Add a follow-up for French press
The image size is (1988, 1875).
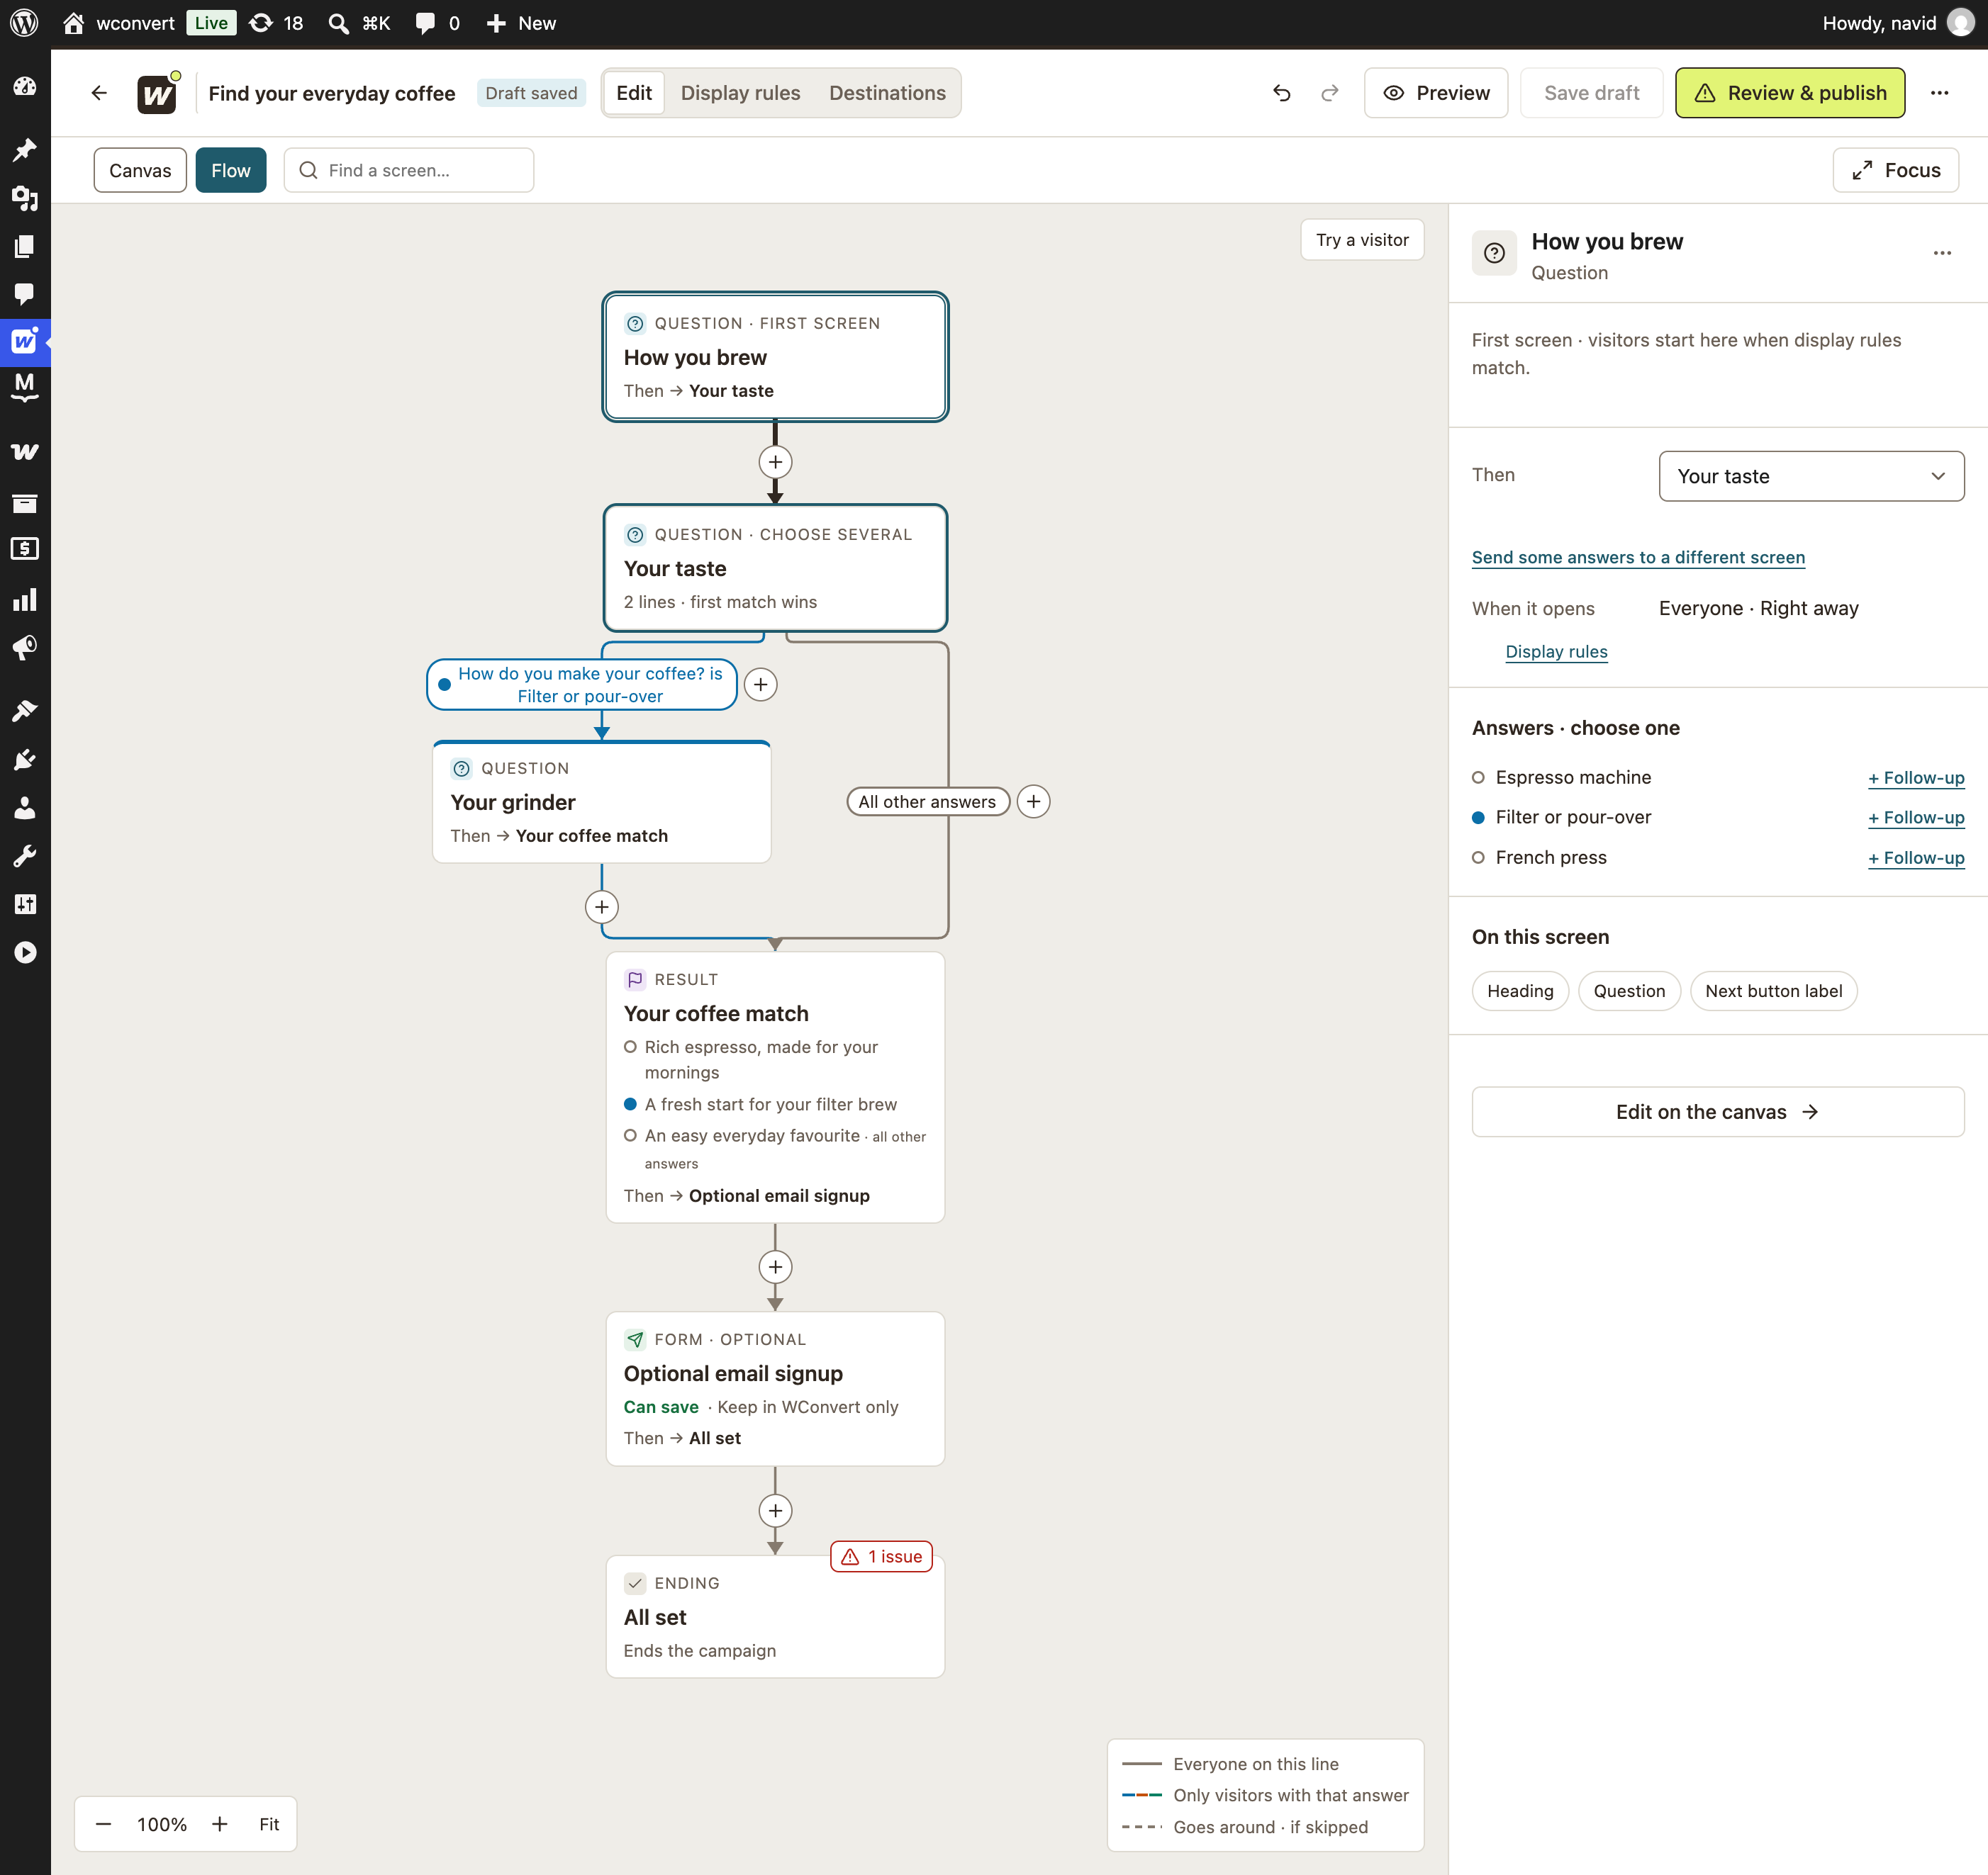(1916, 859)
